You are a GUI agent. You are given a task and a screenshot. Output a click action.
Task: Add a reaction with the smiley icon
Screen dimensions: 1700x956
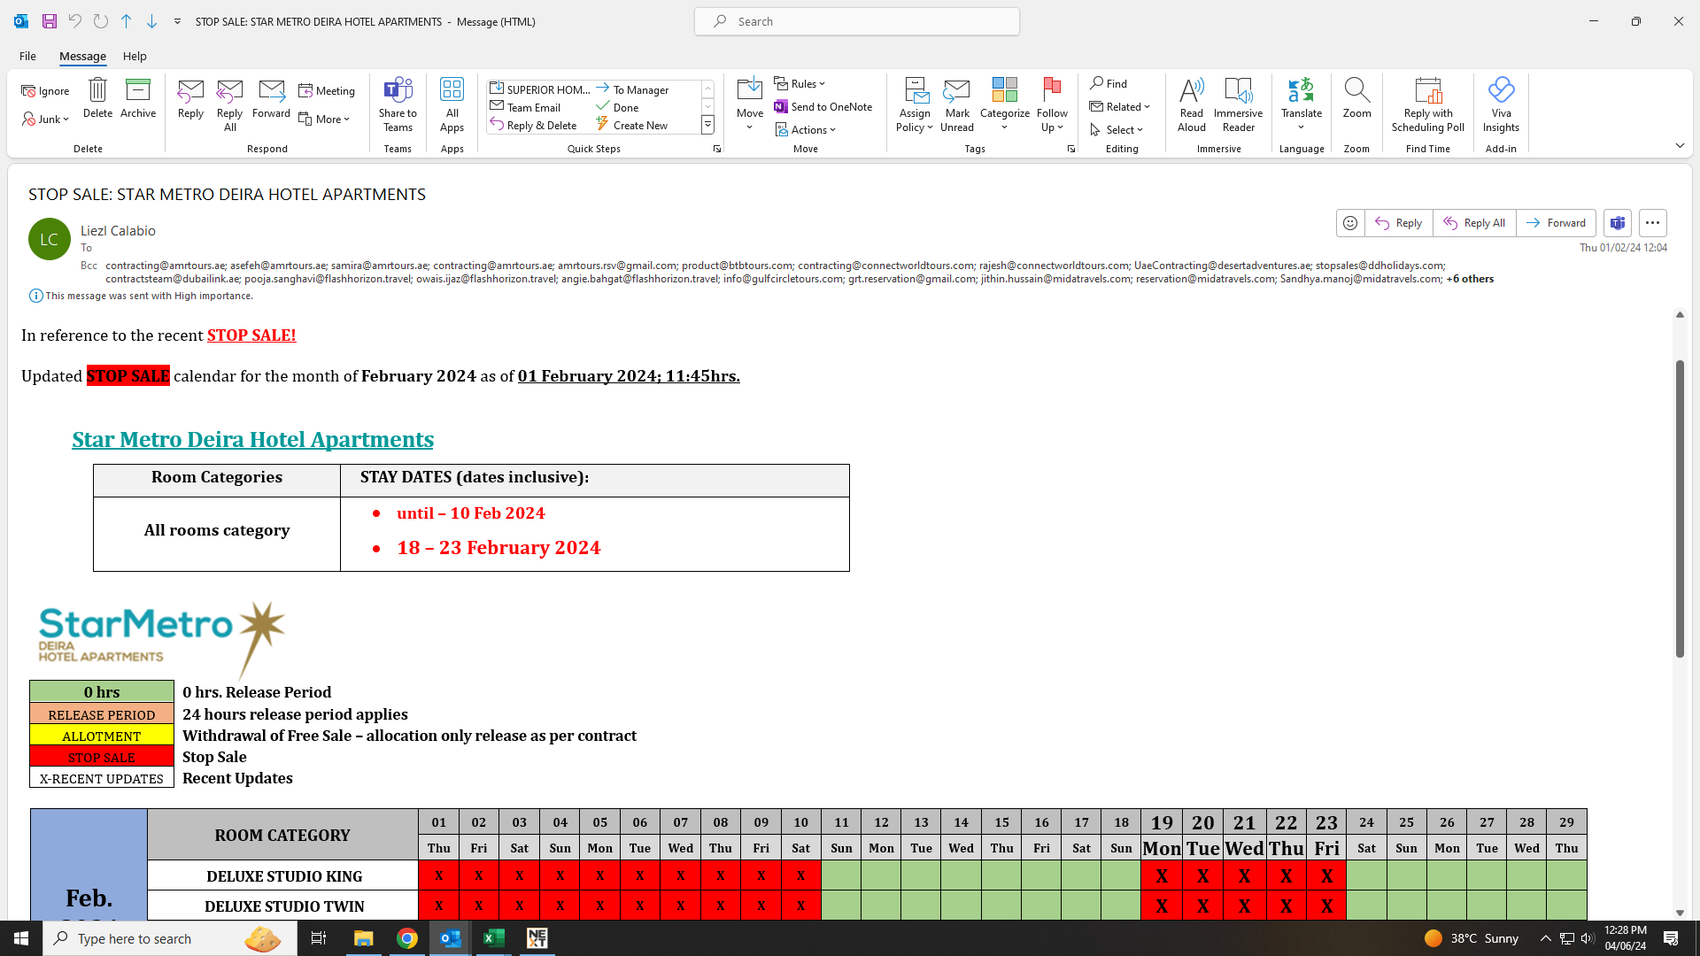click(x=1350, y=223)
